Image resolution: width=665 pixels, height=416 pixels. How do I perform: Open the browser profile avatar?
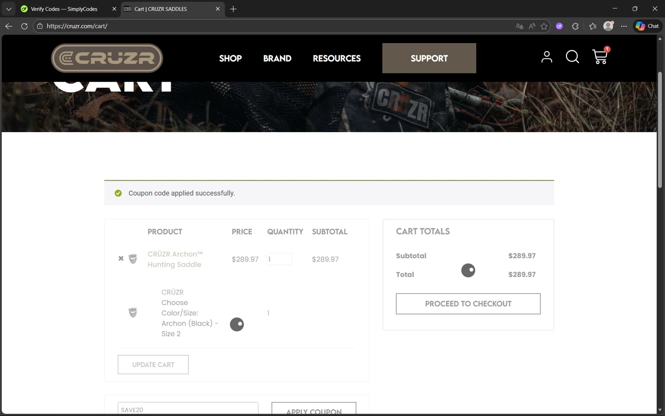pyautogui.click(x=608, y=26)
